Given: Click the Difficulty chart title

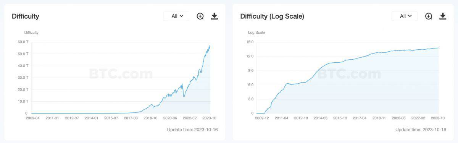Looking at the screenshot, I should tap(26, 16).
